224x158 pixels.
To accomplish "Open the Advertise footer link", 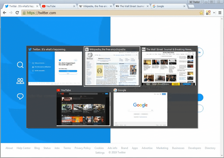I will (x=147, y=148).
